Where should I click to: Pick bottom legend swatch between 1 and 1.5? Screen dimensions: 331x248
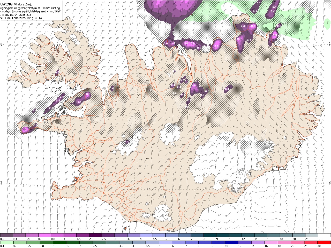pos(59,242)
